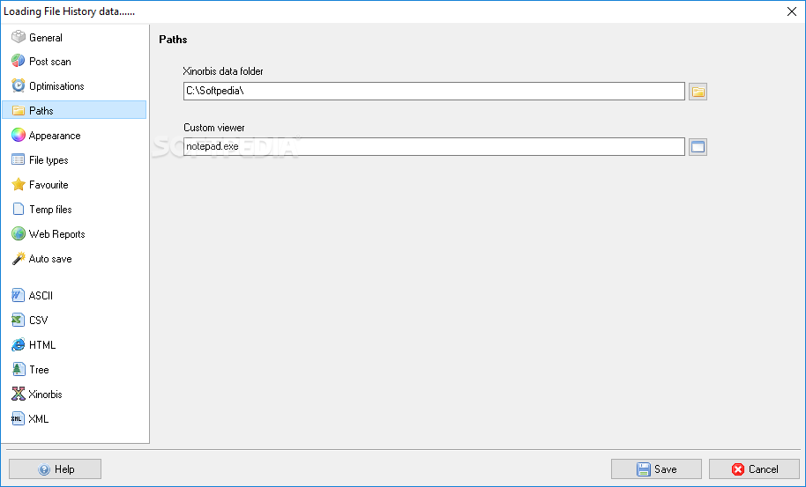Viewport: 806px width, 487px height.
Task: Click the Appearance color wheel icon
Action: 19,135
